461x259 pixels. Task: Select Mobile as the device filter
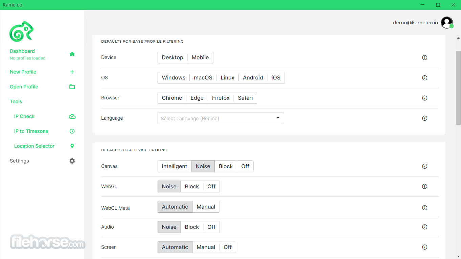click(200, 57)
